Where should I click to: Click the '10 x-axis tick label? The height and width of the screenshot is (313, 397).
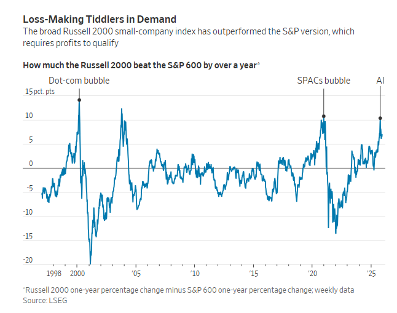click(x=195, y=273)
